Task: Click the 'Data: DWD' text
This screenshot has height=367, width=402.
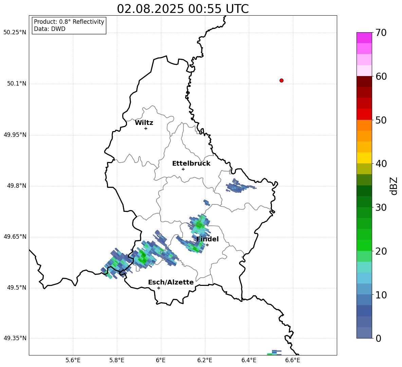Action: pos(50,29)
